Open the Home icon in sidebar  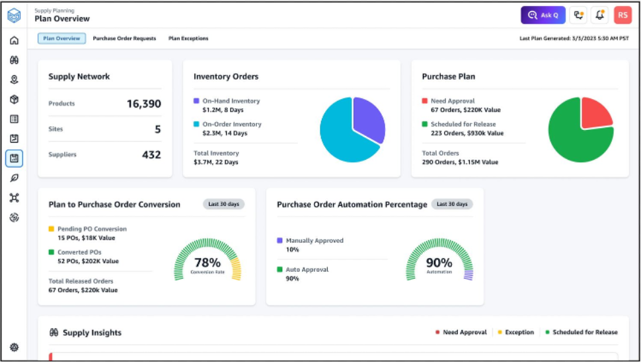(x=15, y=40)
